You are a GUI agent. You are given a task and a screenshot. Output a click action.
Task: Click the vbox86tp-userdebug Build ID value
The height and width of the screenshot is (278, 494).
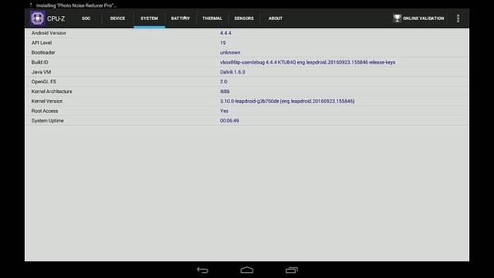[x=308, y=62]
